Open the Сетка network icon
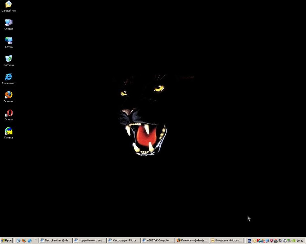This screenshot has width=306, height=244. click(9, 43)
